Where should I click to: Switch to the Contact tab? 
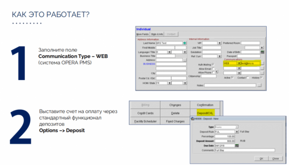[x=171, y=34]
